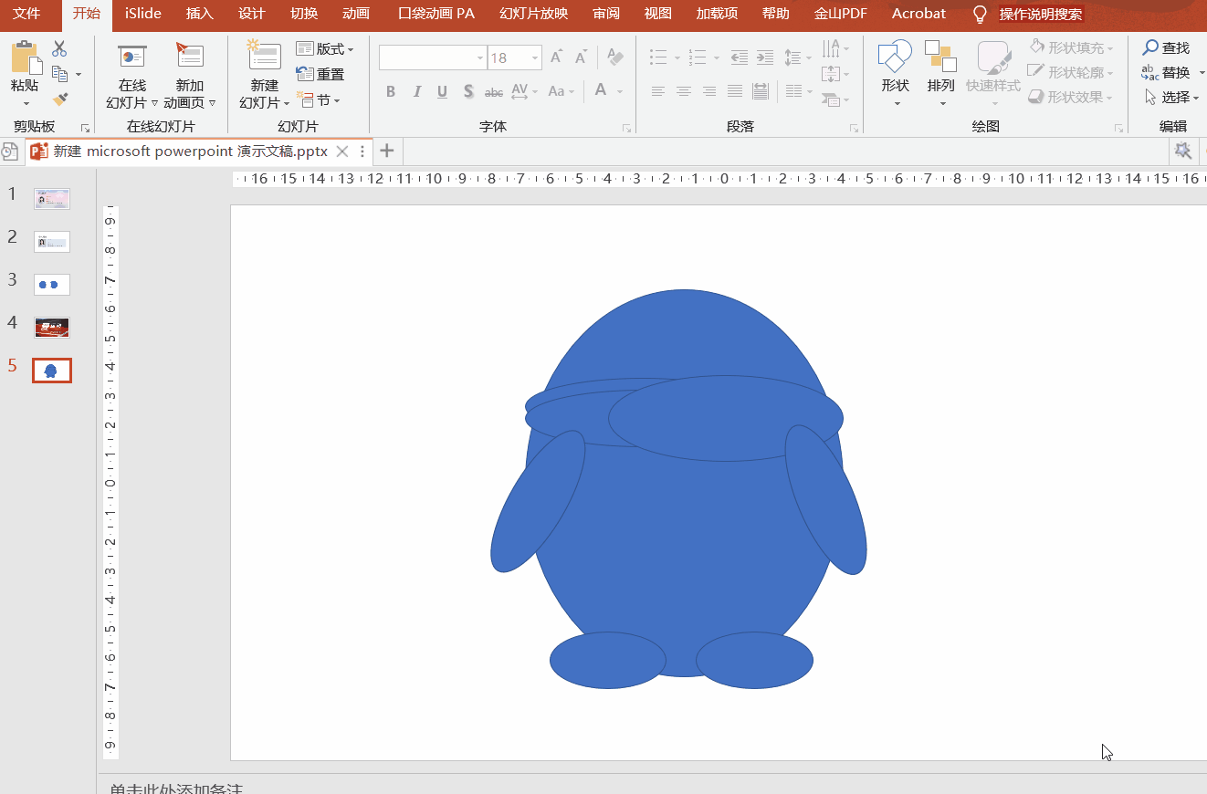Switch to the Acrobat tab
The image size is (1207, 794).
[x=918, y=14]
